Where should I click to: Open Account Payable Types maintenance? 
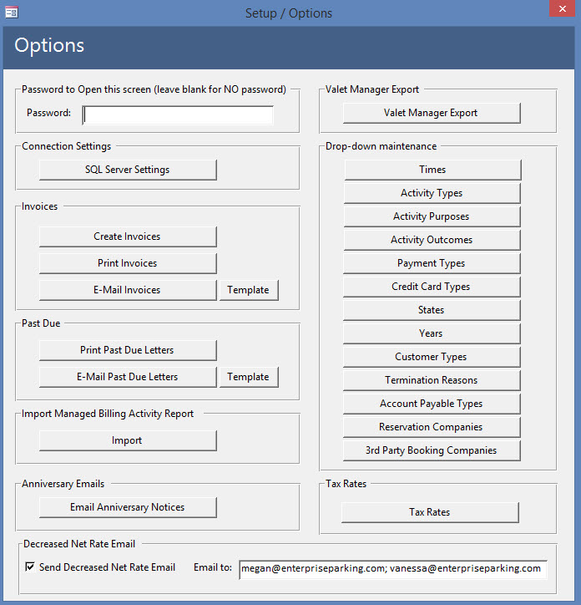point(432,404)
